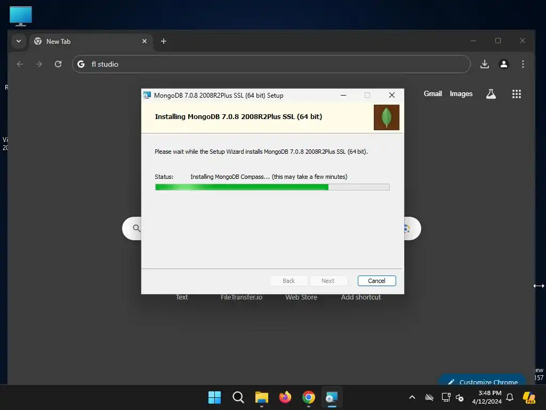Click the installer icon in taskbar
The image size is (546, 410).
coord(332,397)
